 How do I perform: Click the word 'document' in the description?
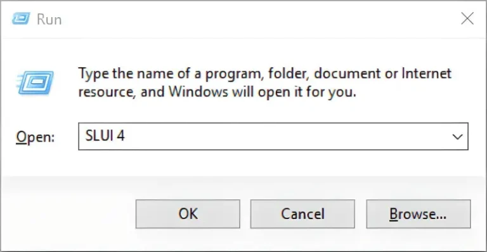tap(346, 74)
